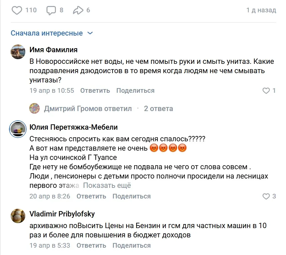This screenshot has width=286, height=255.
Task: Share the post with the arrow icon
Action: pos(78,10)
